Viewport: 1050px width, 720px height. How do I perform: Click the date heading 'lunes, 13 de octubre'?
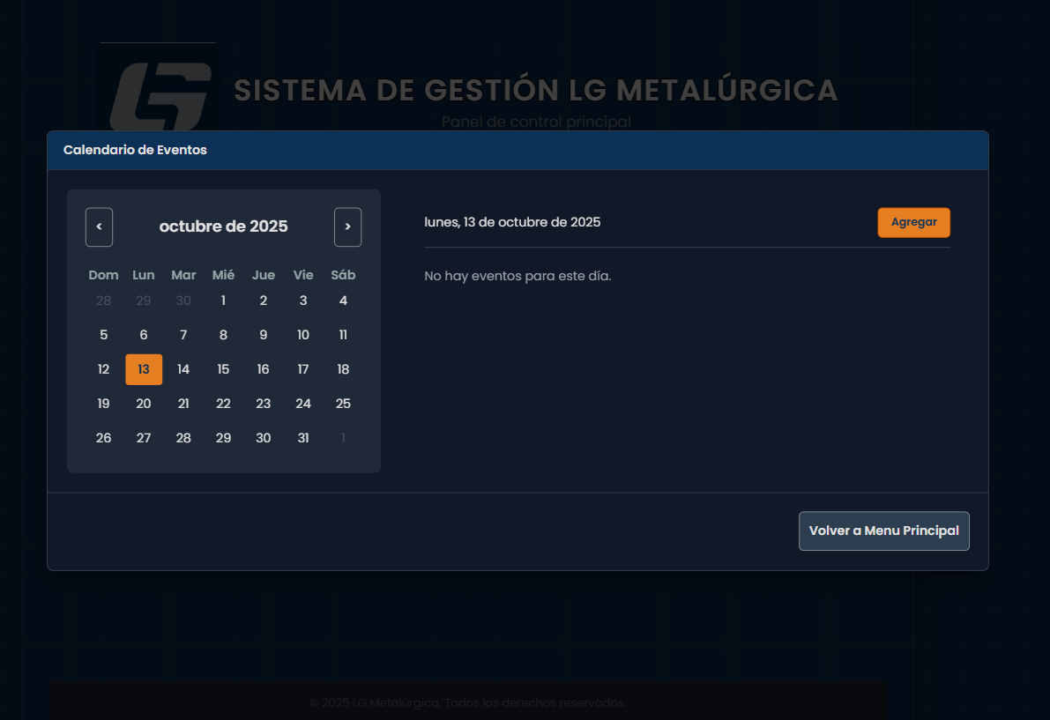[x=512, y=222]
